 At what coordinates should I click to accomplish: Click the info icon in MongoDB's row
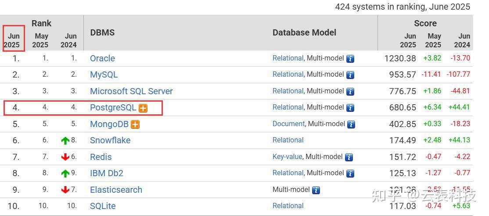coord(351,124)
